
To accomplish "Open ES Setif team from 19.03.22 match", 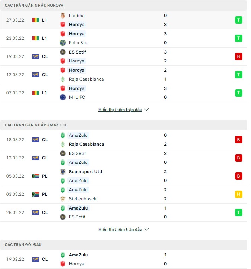I will pyautogui.click(x=77, y=52).
